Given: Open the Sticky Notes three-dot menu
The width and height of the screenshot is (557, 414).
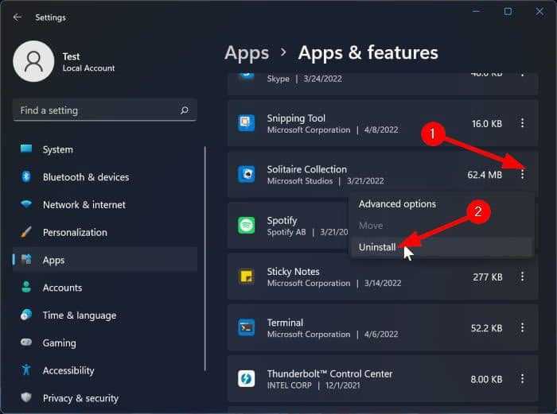Looking at the screenshot, I should pyautogui.click(x=522, y=277).
